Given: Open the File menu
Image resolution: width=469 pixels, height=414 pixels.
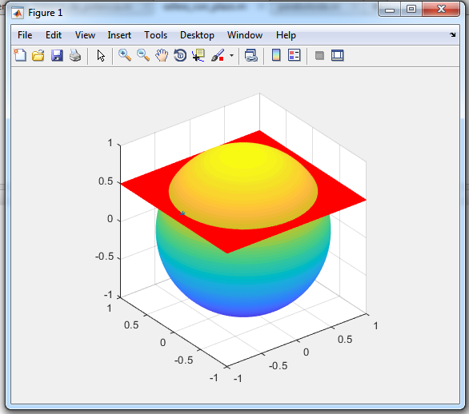Looking at the screenshot, I should pyautogui.click(x=25, y=35).
